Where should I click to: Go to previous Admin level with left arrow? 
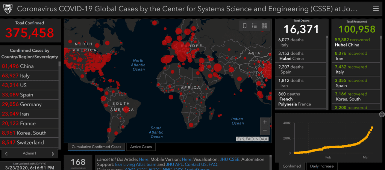point(6,154)
